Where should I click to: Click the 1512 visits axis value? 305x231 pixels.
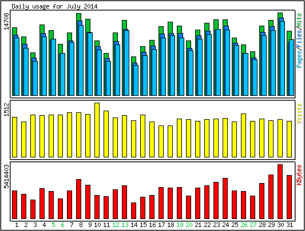click(7, 110)
